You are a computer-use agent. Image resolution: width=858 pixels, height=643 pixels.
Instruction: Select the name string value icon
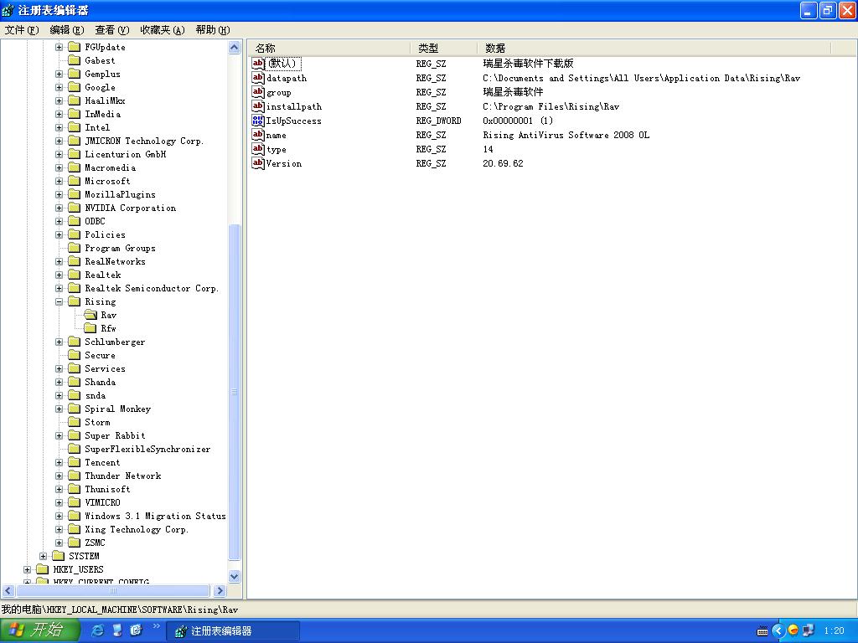pos(258,135)
